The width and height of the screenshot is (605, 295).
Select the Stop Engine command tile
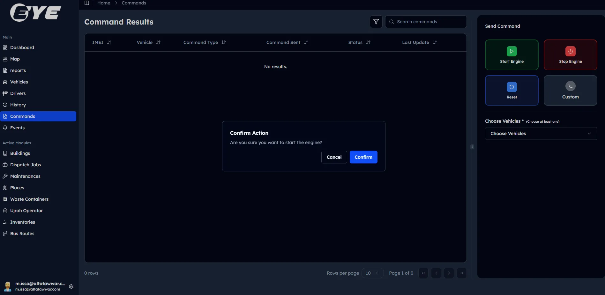click(570, 55)
